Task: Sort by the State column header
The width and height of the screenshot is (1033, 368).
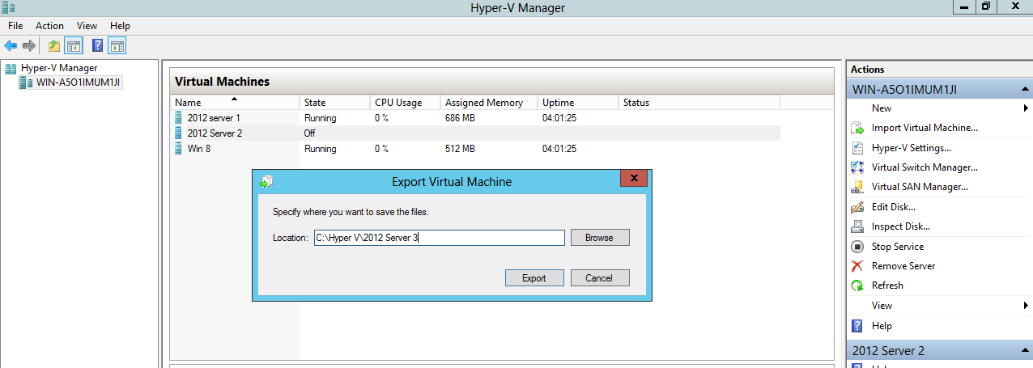Action: point(334,103)
